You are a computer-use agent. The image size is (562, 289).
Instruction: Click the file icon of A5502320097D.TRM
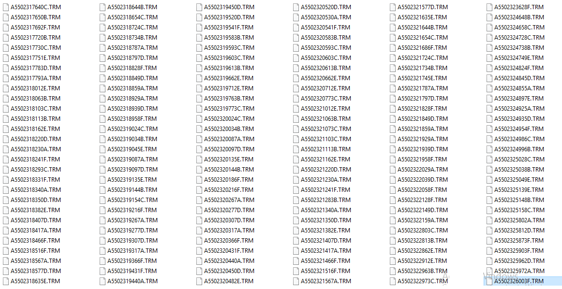(199, 149)
